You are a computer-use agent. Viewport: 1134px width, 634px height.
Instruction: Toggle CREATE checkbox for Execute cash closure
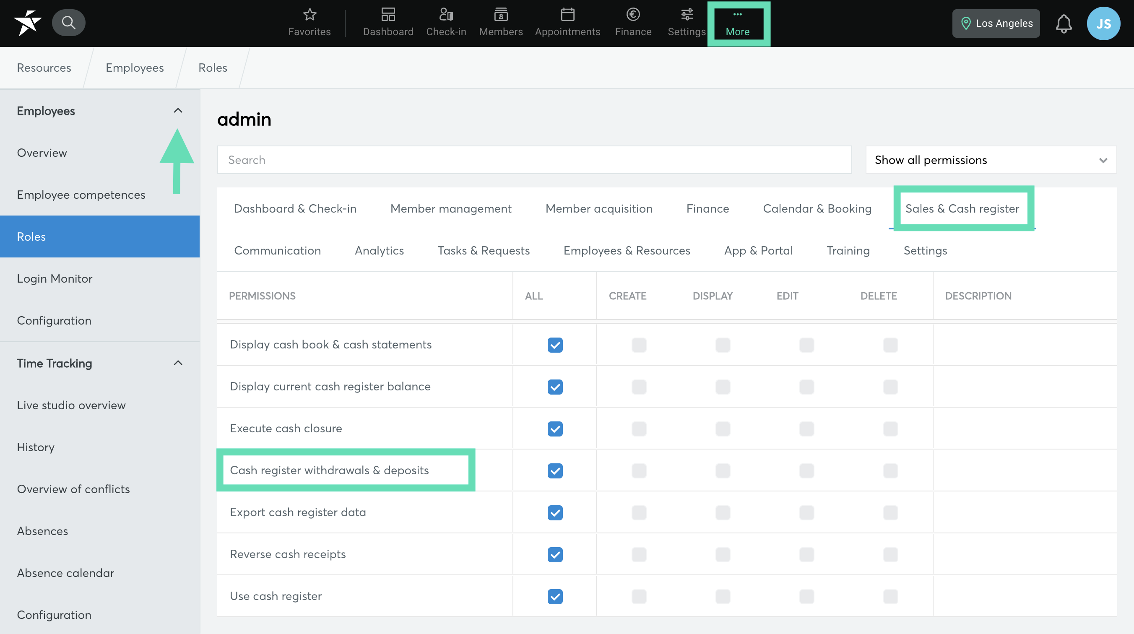(x=639, y=429)
